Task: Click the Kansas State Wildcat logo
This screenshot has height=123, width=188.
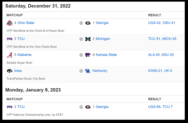Action: point(88,55)
